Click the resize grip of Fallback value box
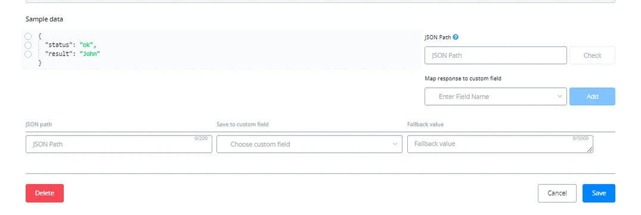 (590, 150)
